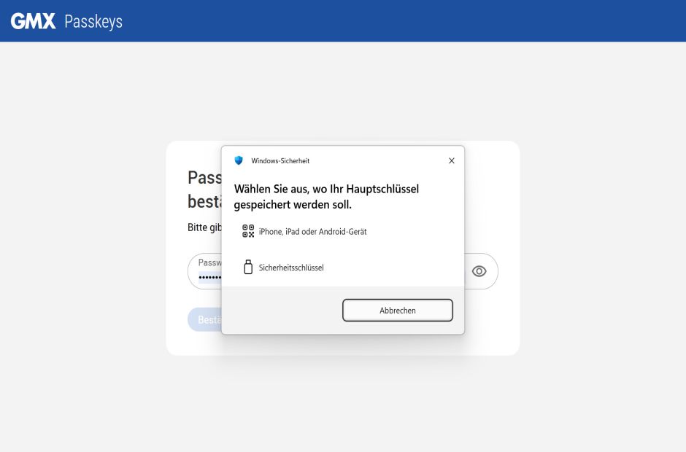Click the Windows-Sicherheit title text
The width and height of the screenshot is (686, 452).
click(x=280, y=161)
